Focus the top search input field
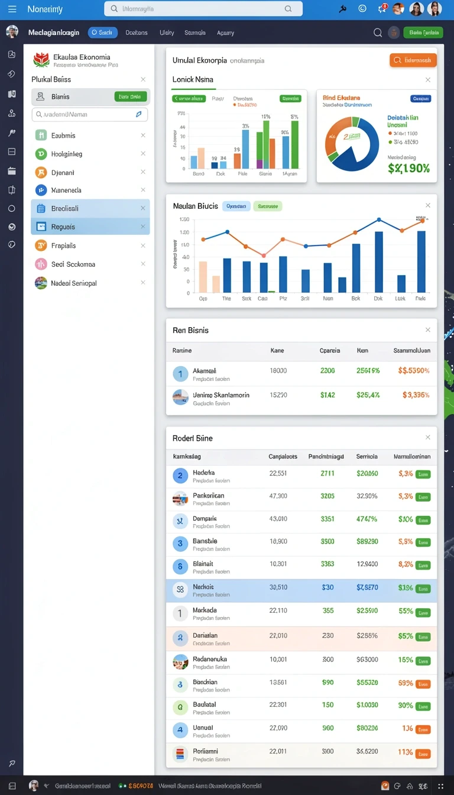The height and width of the screenshot is (795, 454). click(x=203, y=9)
